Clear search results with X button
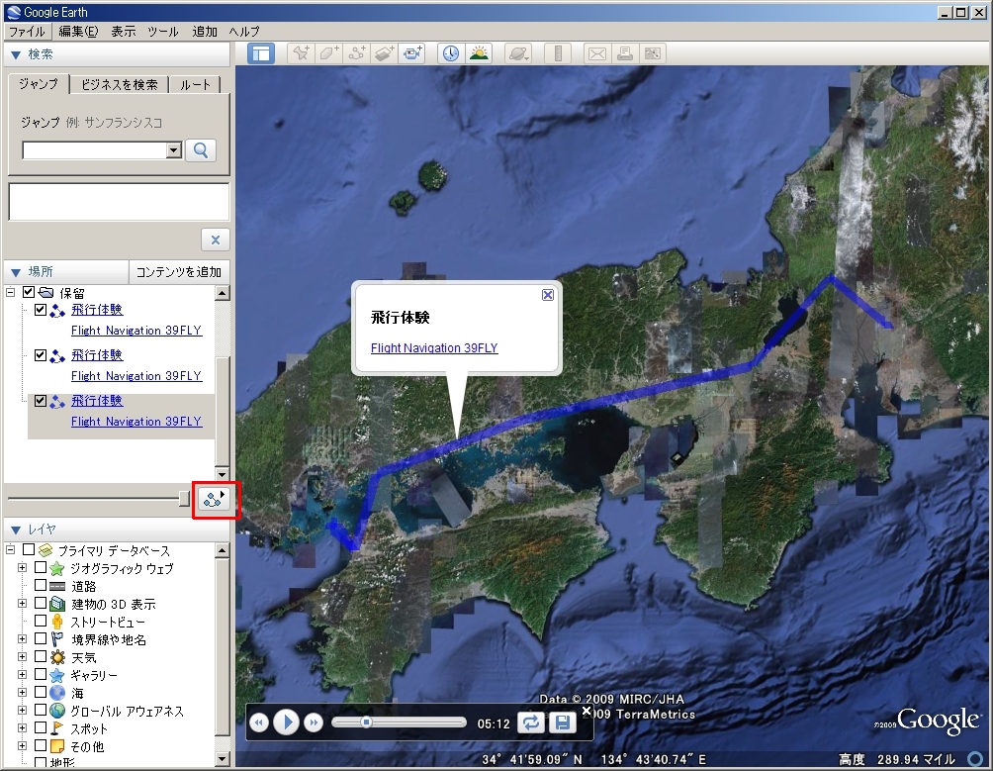993x771 pixels. pos(216,241)
